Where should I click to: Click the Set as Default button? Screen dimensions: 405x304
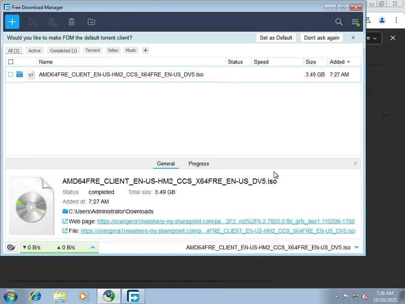pyautogui.click(x=276, y=38)
